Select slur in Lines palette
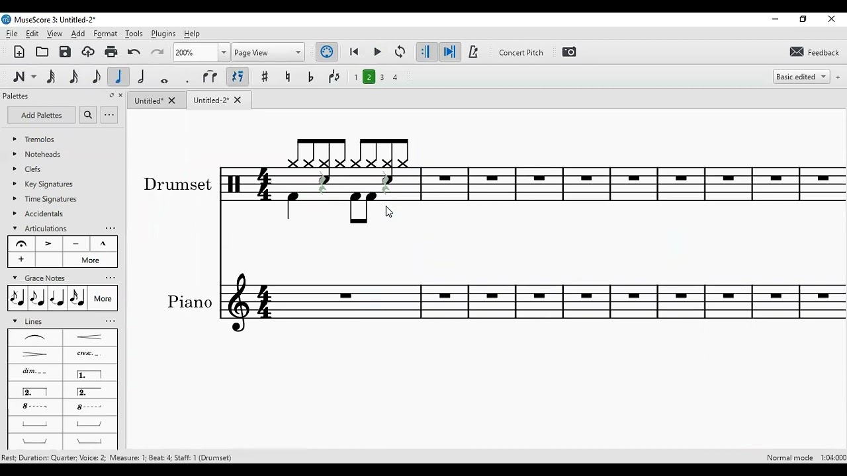The image size is (847, 476). pyautogui.click(x=35, y=338)
